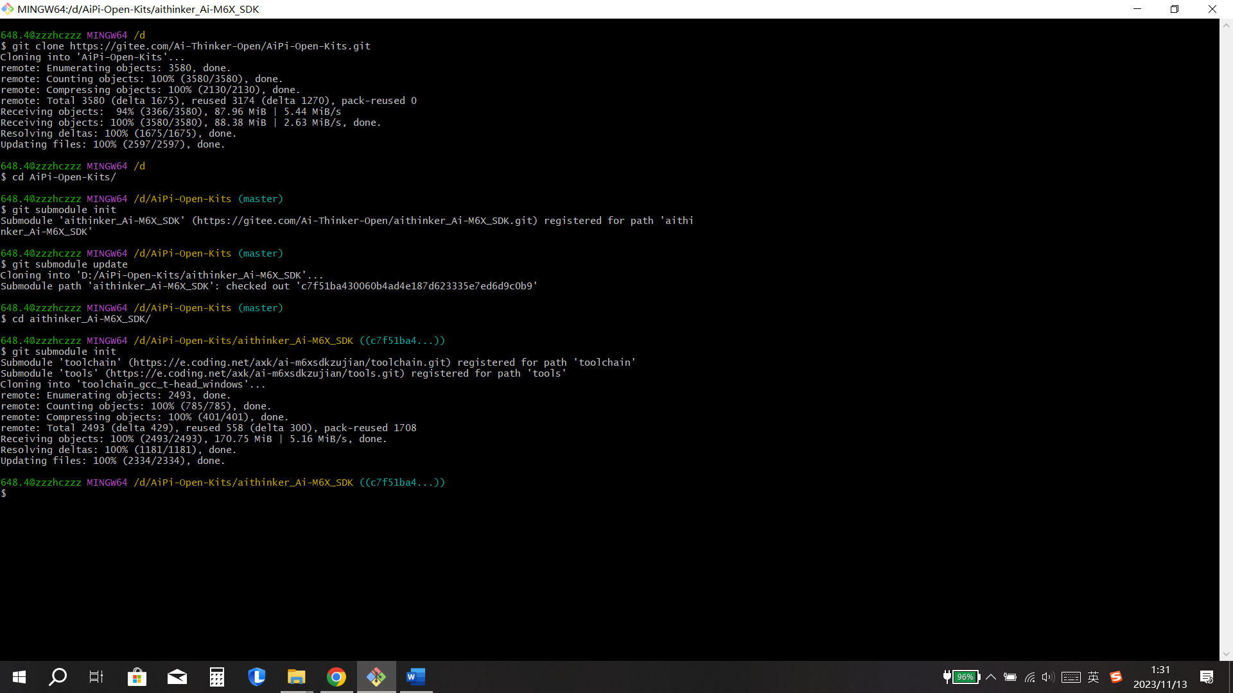Image resolution: width=1233 pixels, height=693 pixels.
Task: Click the 'cd AiPi-Open-Kits/' command line
Action: (x=58, y=177)
